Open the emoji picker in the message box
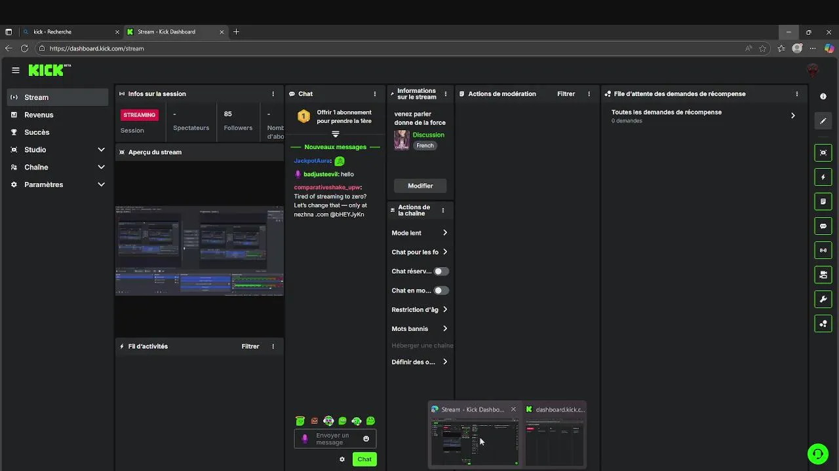 point(366,439)
